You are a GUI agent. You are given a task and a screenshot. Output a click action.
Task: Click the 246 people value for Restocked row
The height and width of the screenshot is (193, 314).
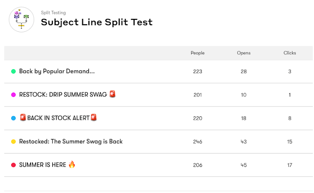click(x=197, y=141)
